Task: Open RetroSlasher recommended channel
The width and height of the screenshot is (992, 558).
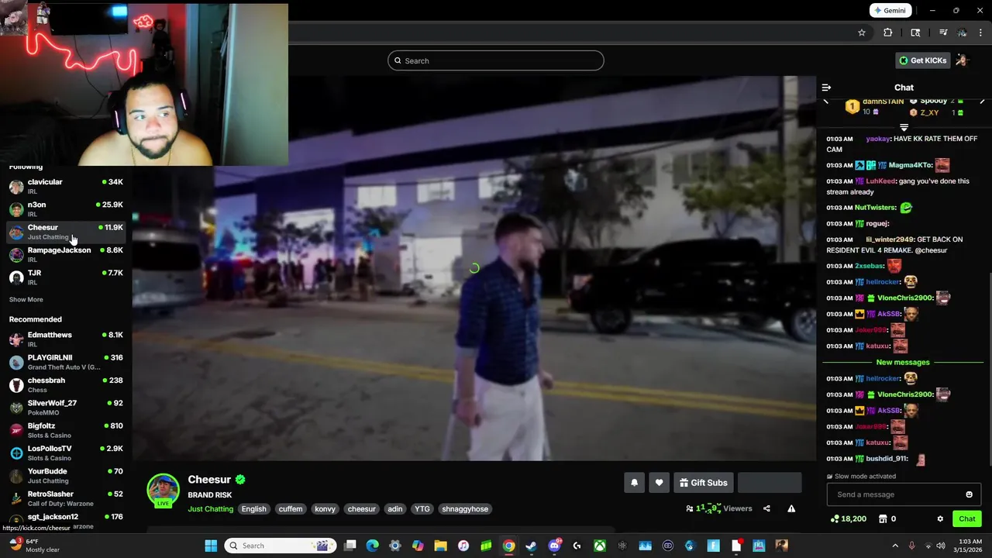Action: click(x=66, y=498)
